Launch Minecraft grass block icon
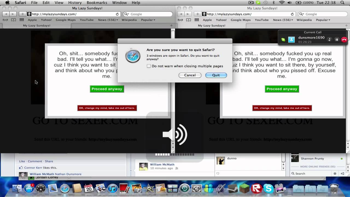 click(x=244, y=189)
